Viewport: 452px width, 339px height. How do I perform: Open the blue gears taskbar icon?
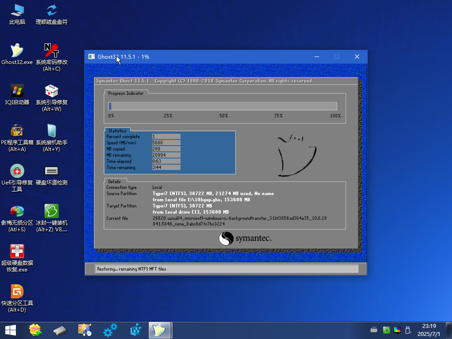point(110,330)
